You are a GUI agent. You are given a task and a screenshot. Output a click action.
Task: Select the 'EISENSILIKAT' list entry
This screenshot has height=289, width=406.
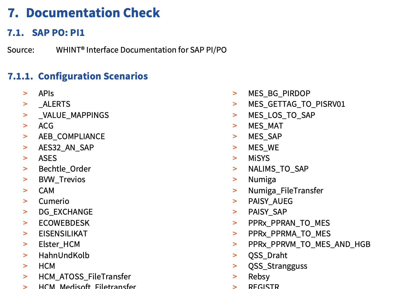click(x=63, y=234)
